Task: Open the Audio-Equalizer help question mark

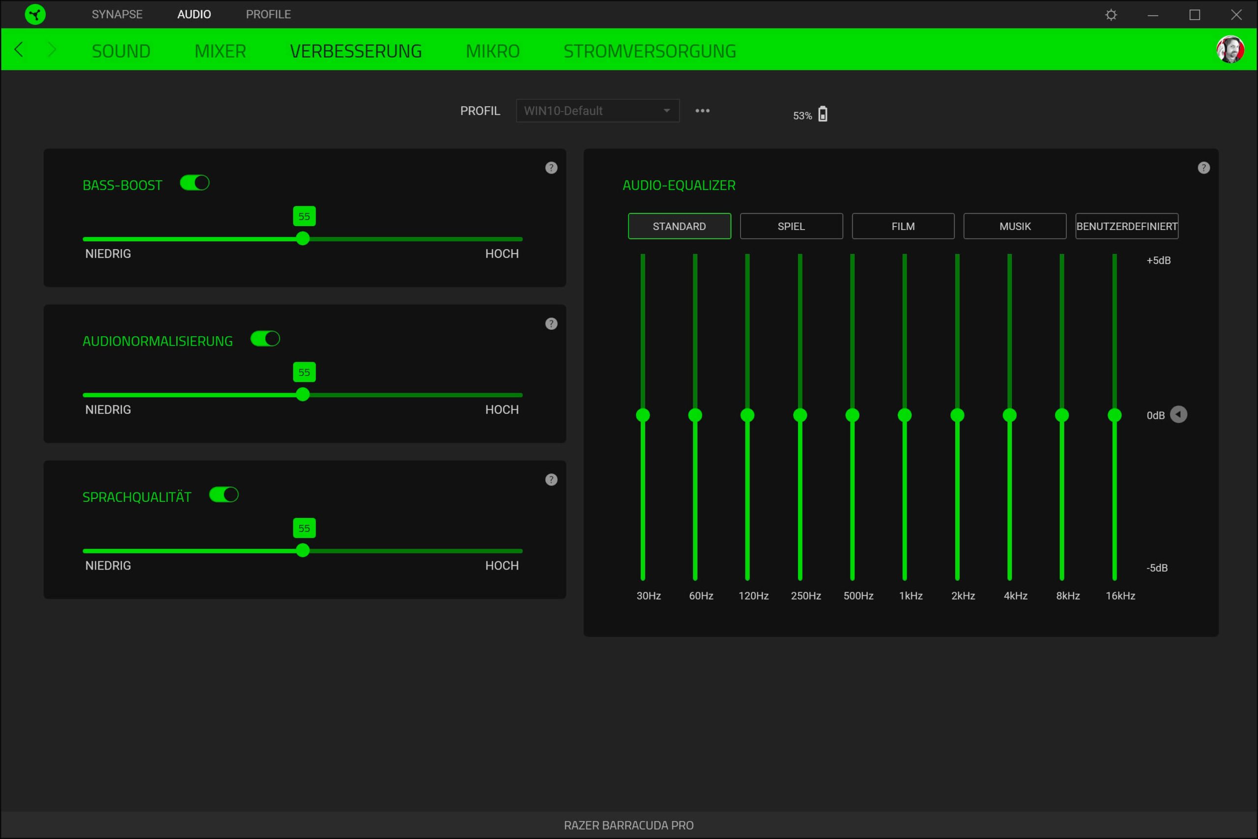Action: click(1203, 168)
